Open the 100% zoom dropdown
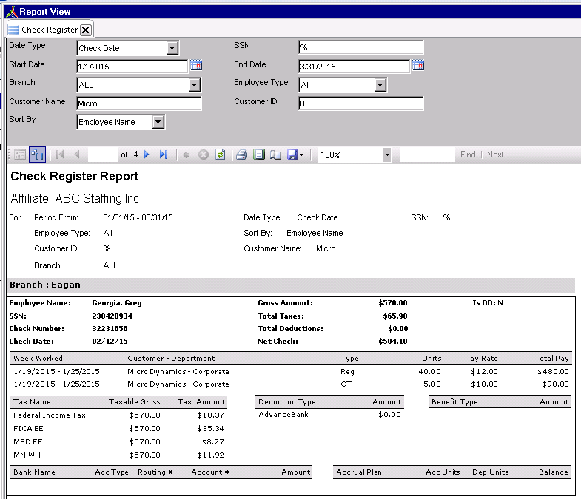 [x=387, y=155]
